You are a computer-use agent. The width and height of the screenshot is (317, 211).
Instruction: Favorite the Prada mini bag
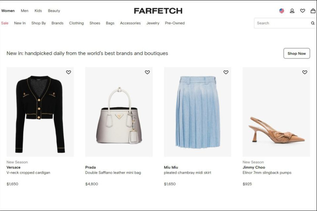147,72
